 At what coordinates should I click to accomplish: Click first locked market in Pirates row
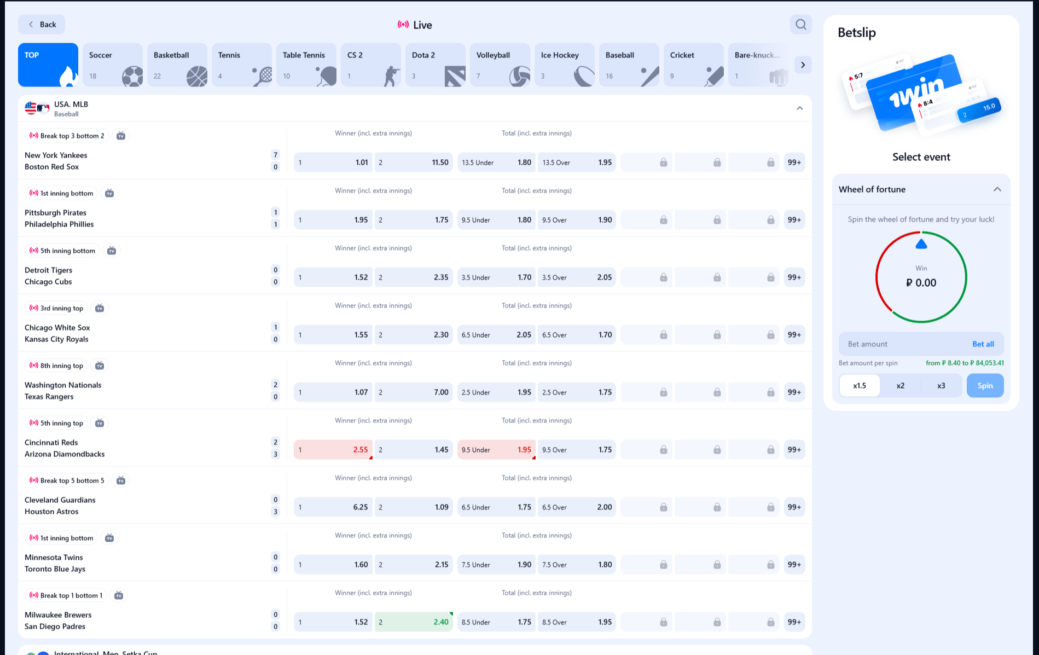pyautogui.click(x=646, y=220)
